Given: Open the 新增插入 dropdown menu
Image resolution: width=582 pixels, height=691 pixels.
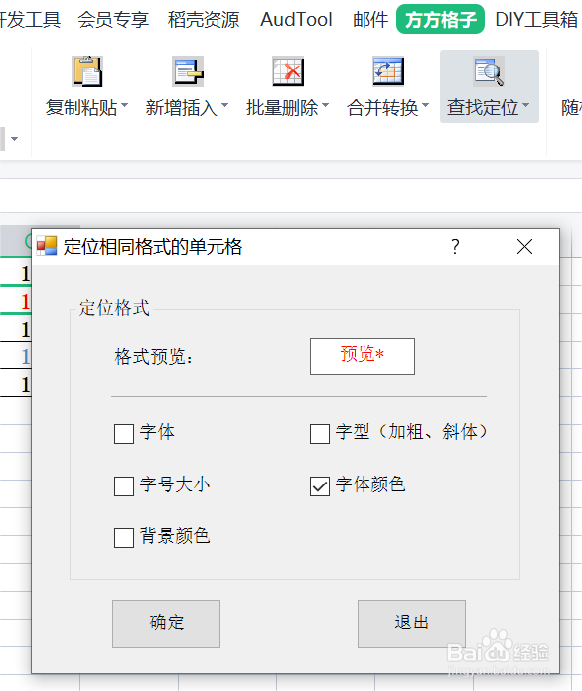Looking at the screenshot, I should click(224, 105).
